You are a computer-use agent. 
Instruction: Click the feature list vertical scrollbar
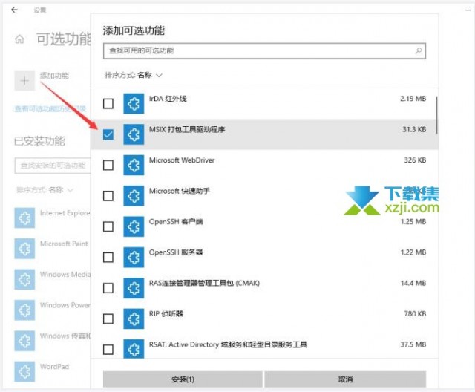(x=436, y=115)
